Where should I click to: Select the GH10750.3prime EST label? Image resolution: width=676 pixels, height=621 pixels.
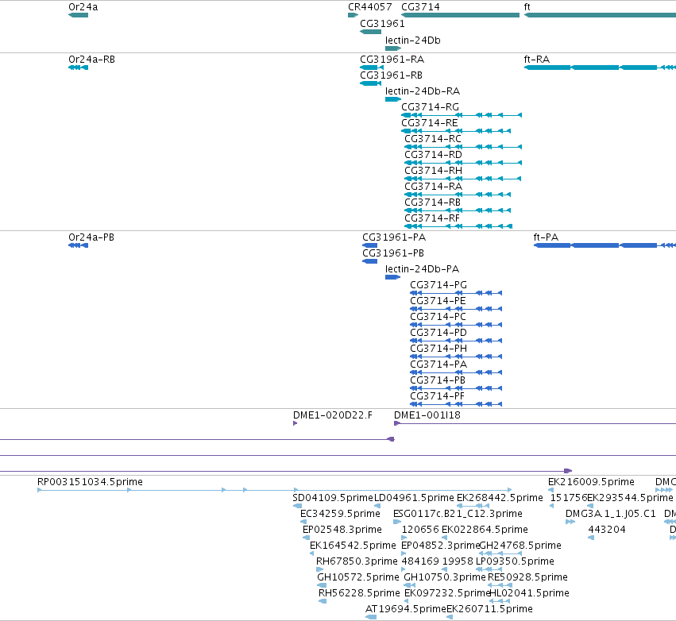(445, 578)
